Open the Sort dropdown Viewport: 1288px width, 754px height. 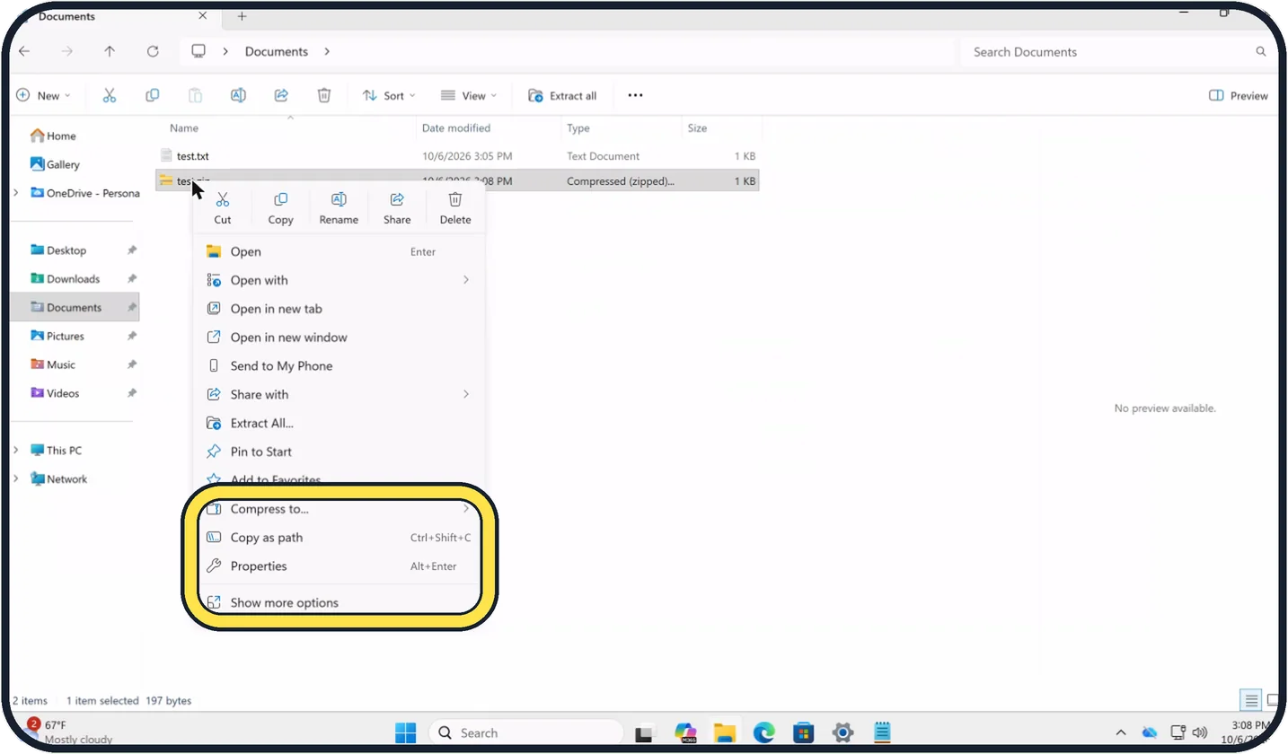point(389,95)
